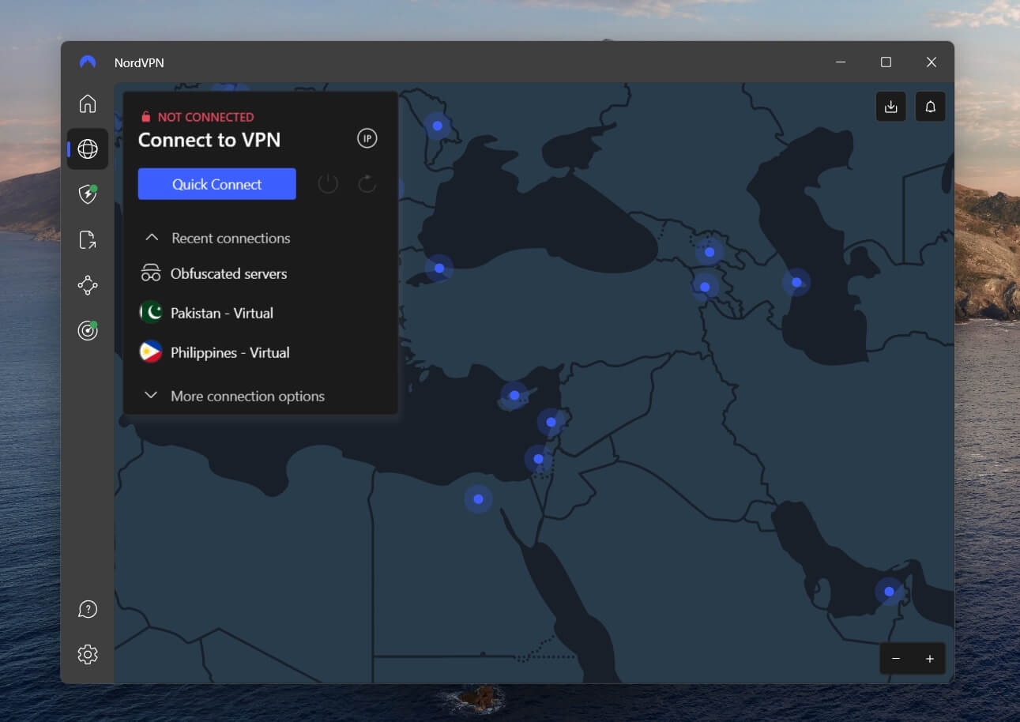This screenshot has height=722, width=1020.
Task: Open notifications with the bell icon
Action: [930, 106]
